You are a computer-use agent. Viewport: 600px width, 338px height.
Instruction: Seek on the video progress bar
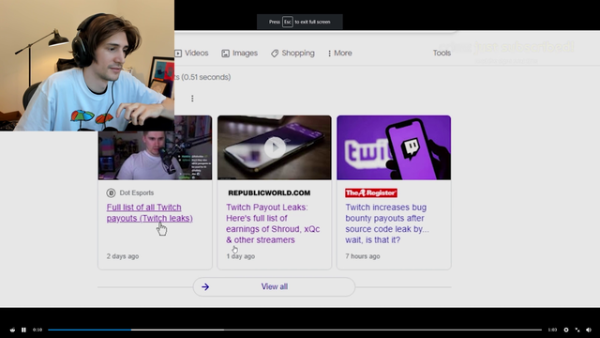pos(294,330)
